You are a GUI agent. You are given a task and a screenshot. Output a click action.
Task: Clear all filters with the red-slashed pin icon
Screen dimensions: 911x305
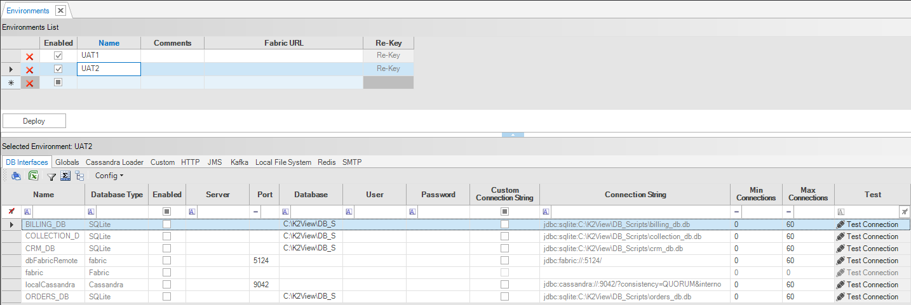(x=11, y=211)
